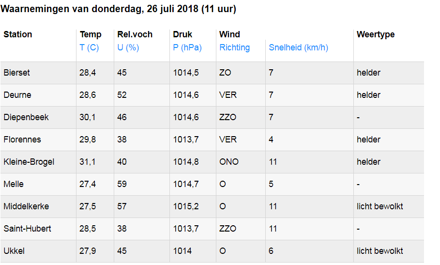Click the P (hPa) pressure link
440x265 pixels.
pos(187,47)
